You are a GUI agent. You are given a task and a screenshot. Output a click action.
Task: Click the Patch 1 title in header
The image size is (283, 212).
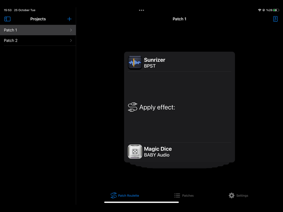point(179,19)
